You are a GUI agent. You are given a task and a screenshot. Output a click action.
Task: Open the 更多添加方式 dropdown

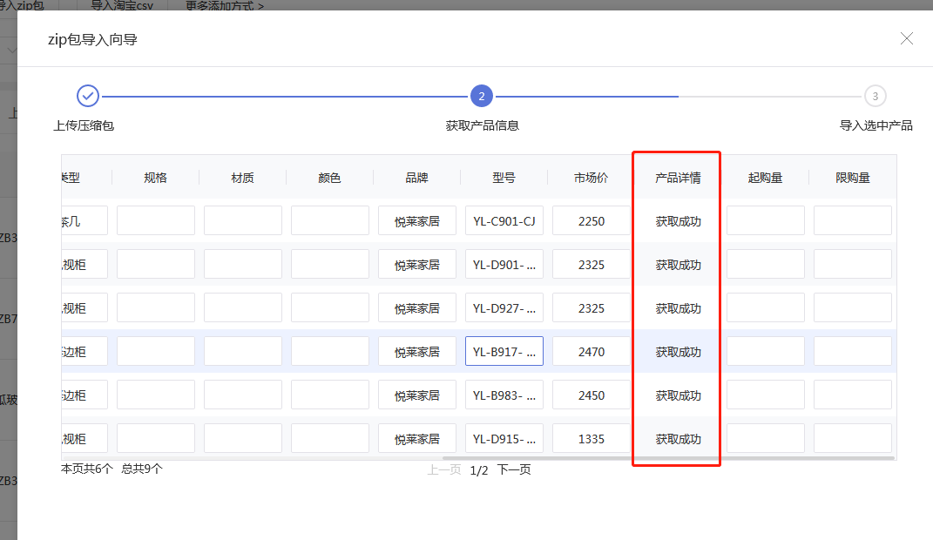(224, 6)
